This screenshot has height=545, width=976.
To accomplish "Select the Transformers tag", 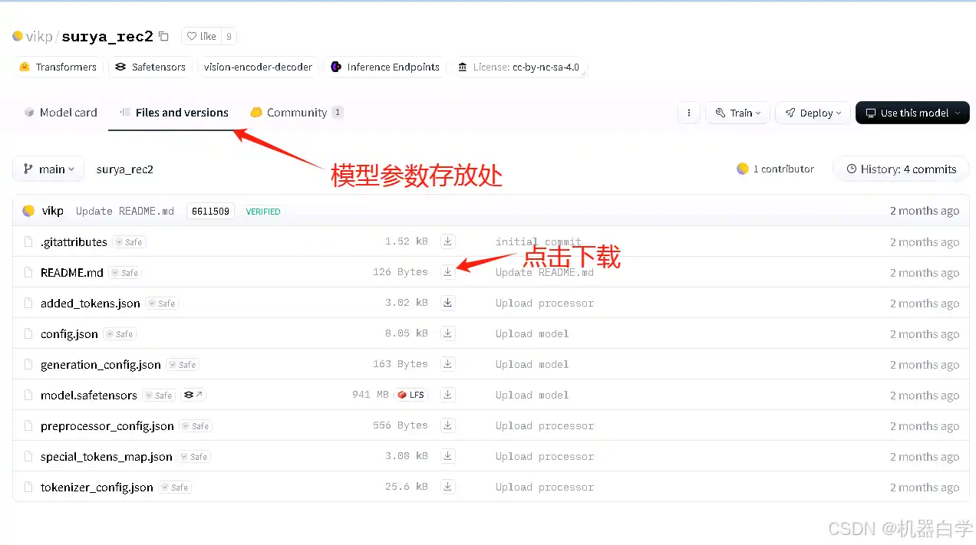I will pyautogui.click(x=58, y=67).
